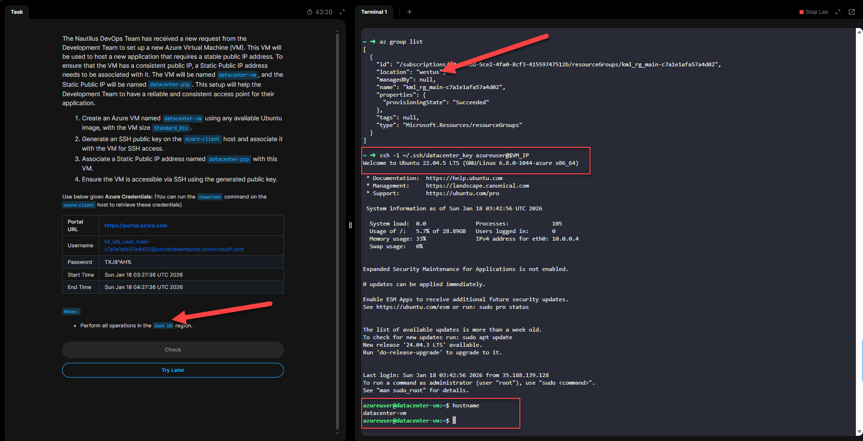Open the portal.azure.com link
Viewport: 863px width, 441px height.
(x=136, y=225)
